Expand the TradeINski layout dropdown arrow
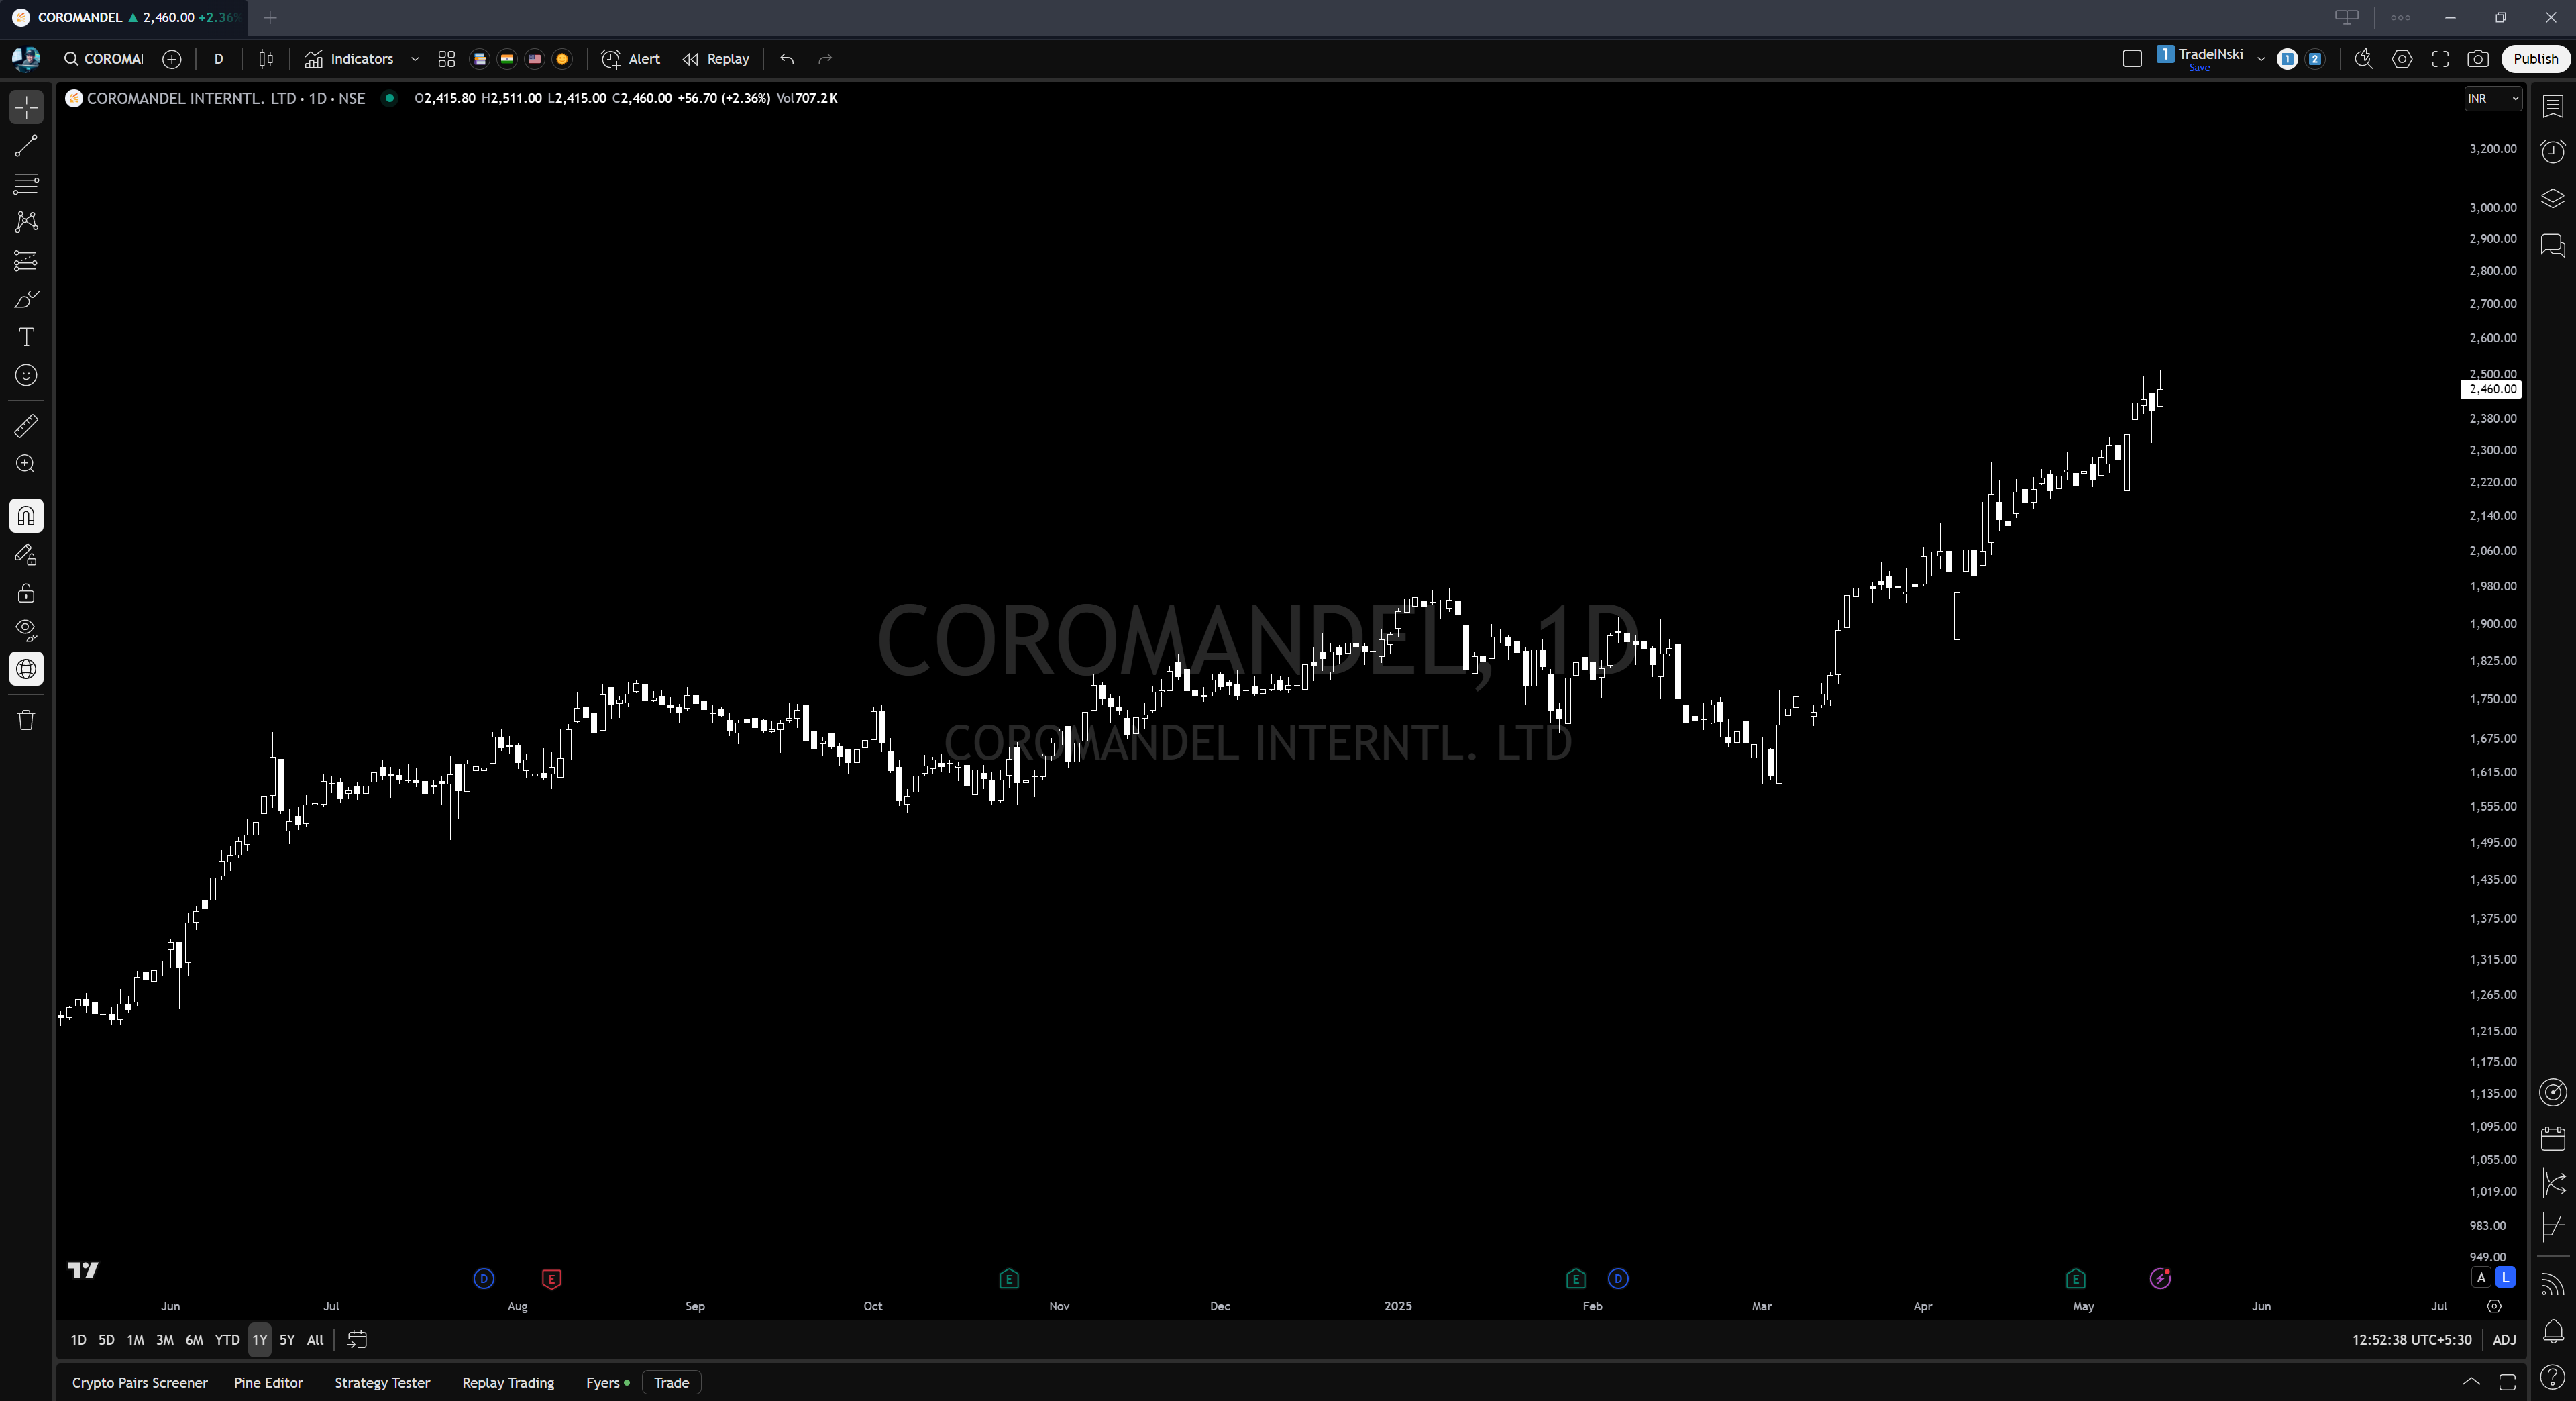The height and width of the screenshot is (1401, 2576). [2261, 59]
